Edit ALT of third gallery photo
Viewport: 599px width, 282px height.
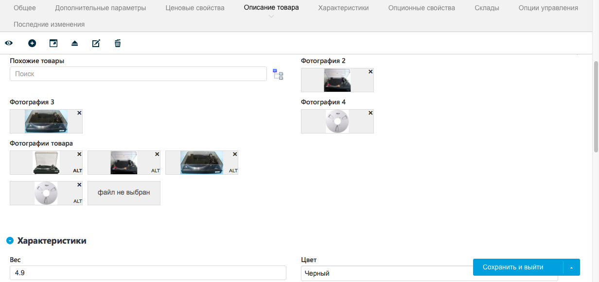233,171
